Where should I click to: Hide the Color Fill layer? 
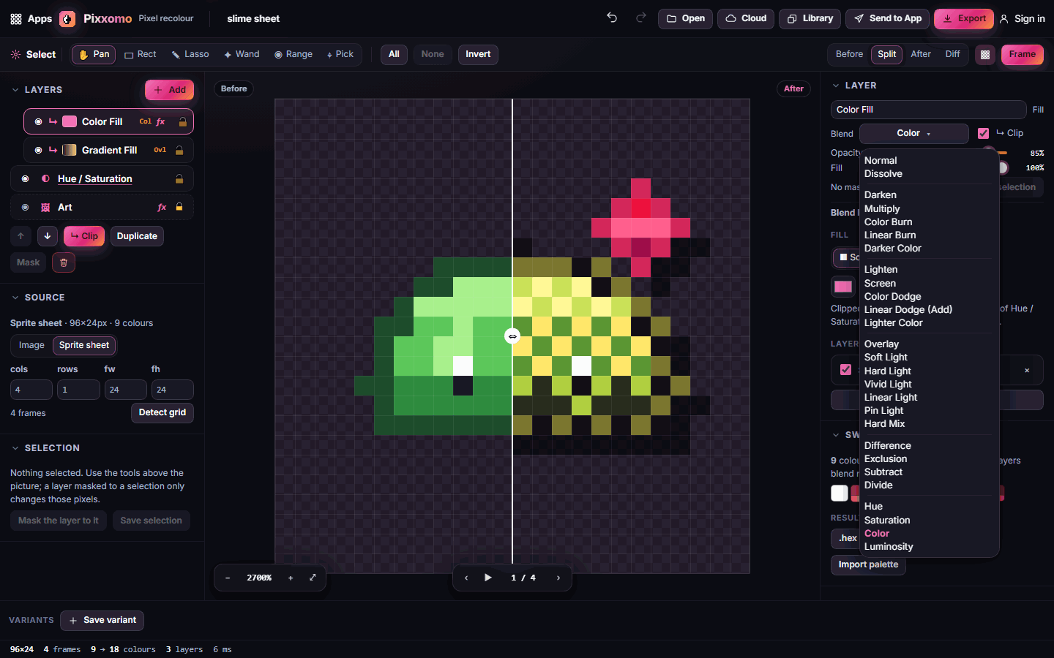[x=38, y=121]
